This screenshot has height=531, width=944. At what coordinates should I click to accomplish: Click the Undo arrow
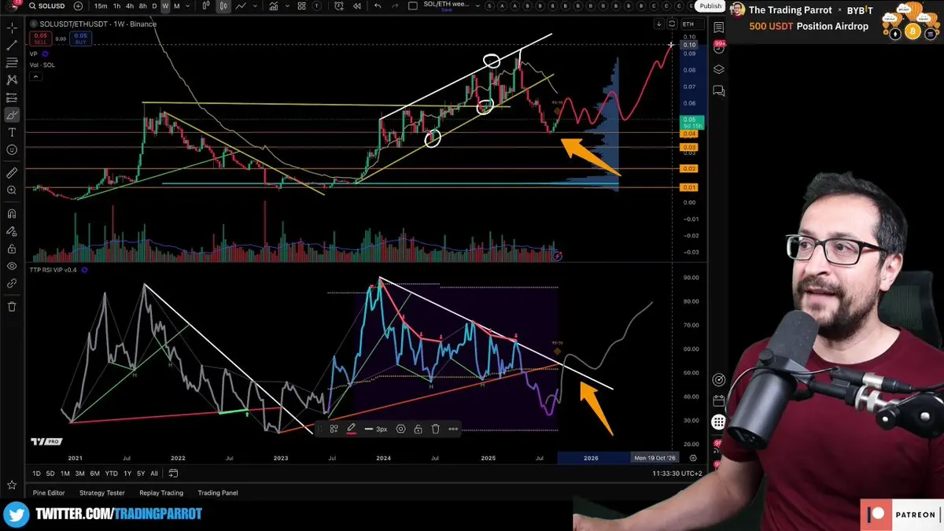pos(378,6)
